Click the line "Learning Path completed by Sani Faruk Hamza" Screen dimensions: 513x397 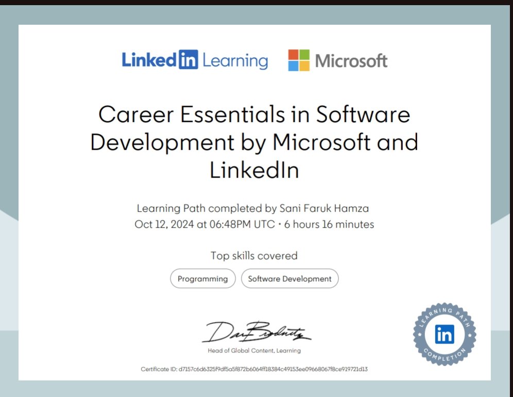tap(252, 209)
